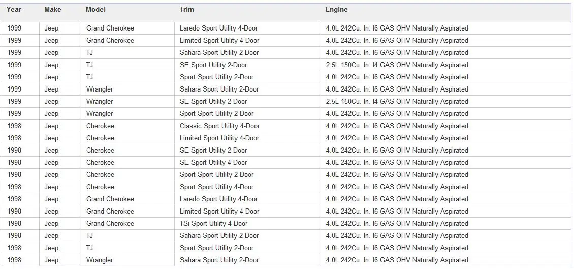Click the 1999 Wrangler Sport Sport Utility 2-Door cell

(216, 114)
